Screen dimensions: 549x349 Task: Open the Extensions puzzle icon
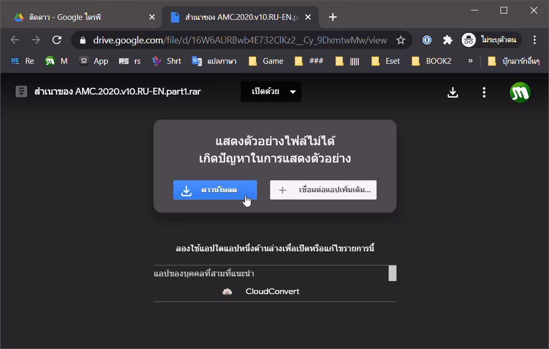click(448, 40)
